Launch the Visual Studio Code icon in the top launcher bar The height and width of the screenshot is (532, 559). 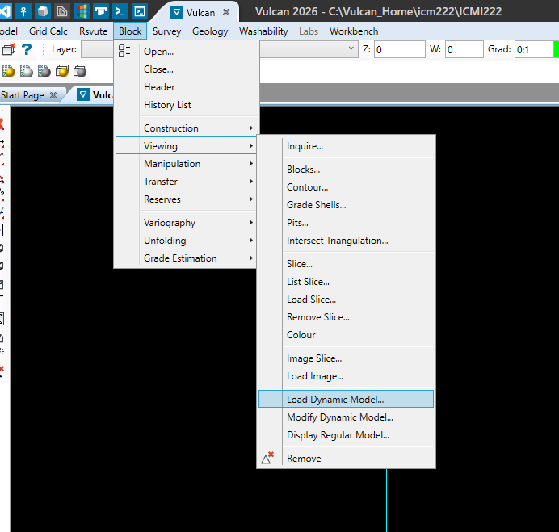[x=5, y=11]
